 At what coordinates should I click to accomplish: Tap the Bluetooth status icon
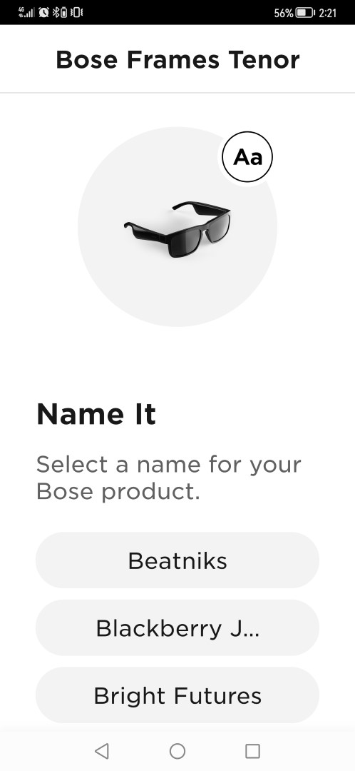pos(55,12)
